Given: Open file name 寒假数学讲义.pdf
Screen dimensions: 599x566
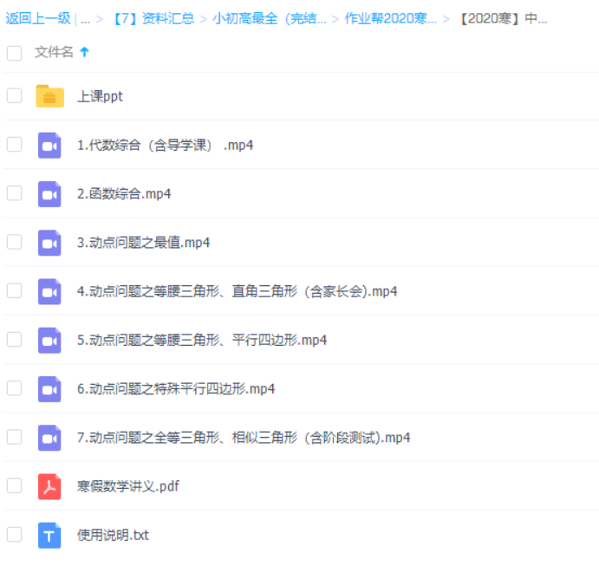Looking at the screenshot, I should pos(128,486).
